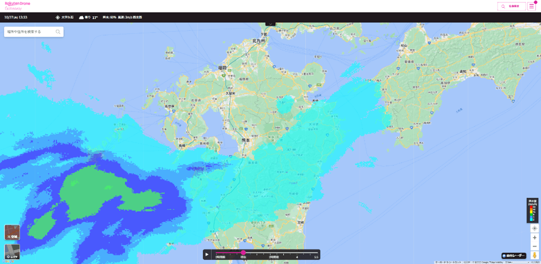The width and height of the screenshot is (541, 264).
Task: Focus the place or address search field
Action: tap(33, 32)
